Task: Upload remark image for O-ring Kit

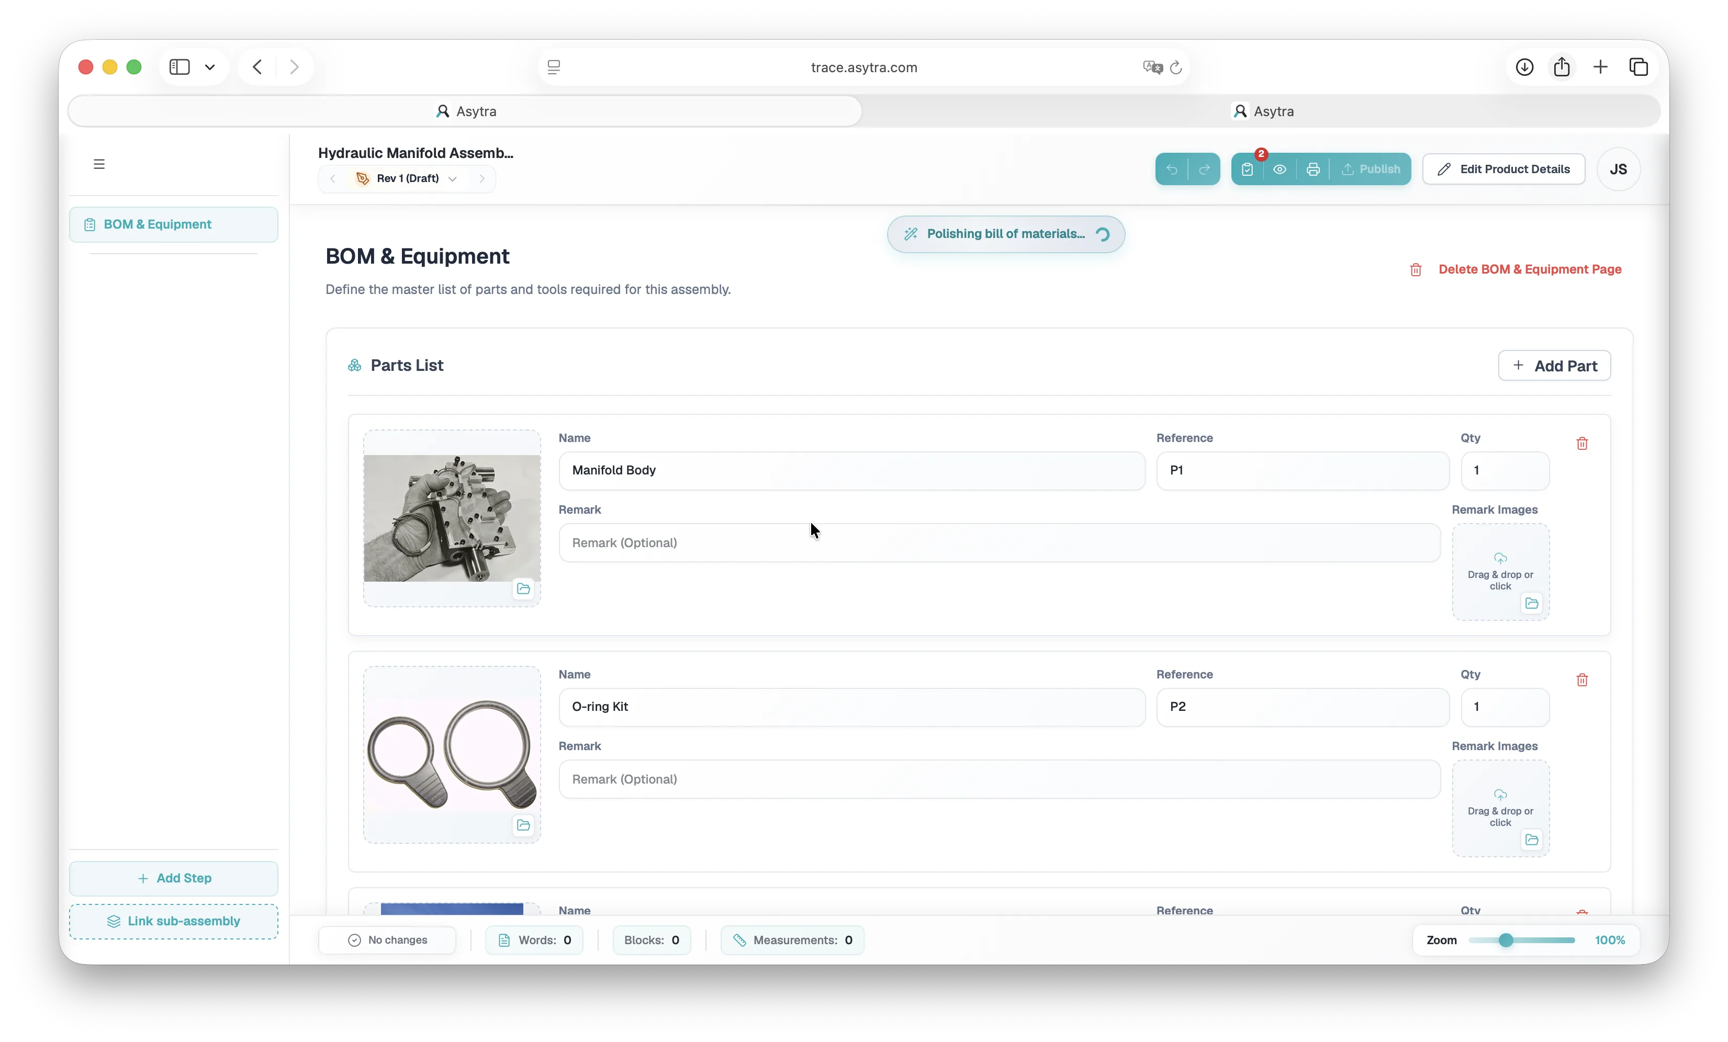Action: click(x=1500, y=808)
